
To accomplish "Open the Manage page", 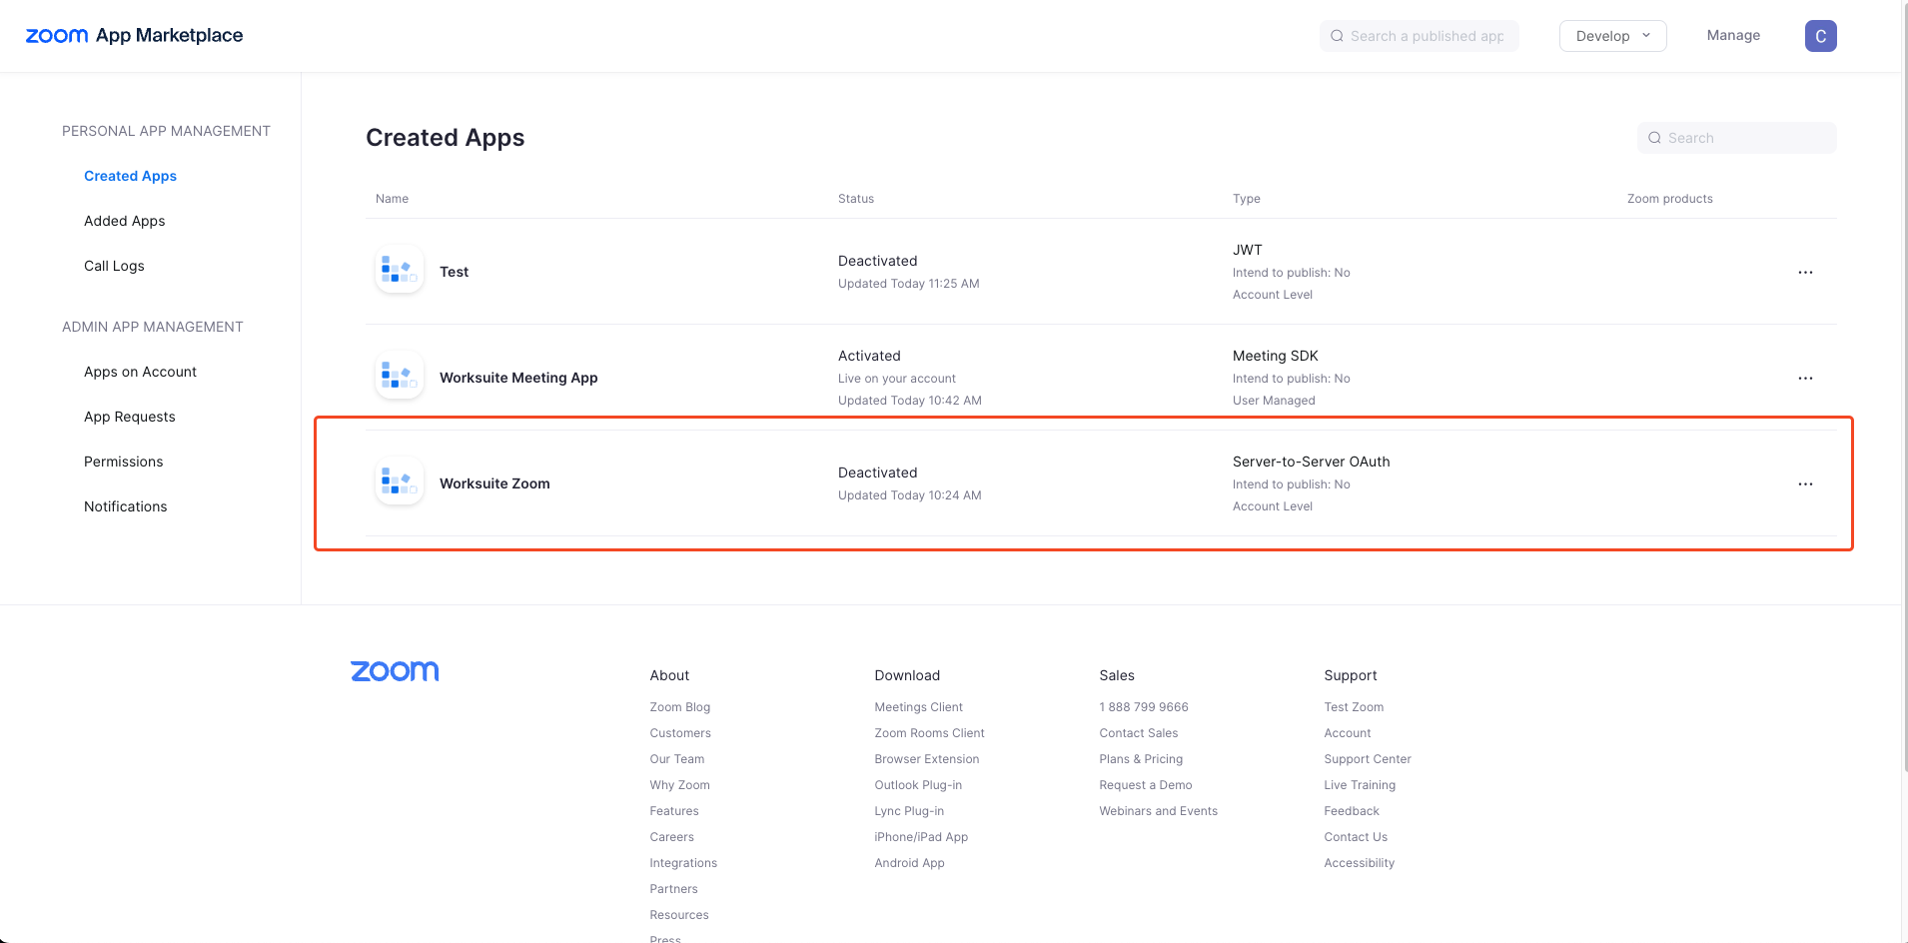I will 1733,35.
